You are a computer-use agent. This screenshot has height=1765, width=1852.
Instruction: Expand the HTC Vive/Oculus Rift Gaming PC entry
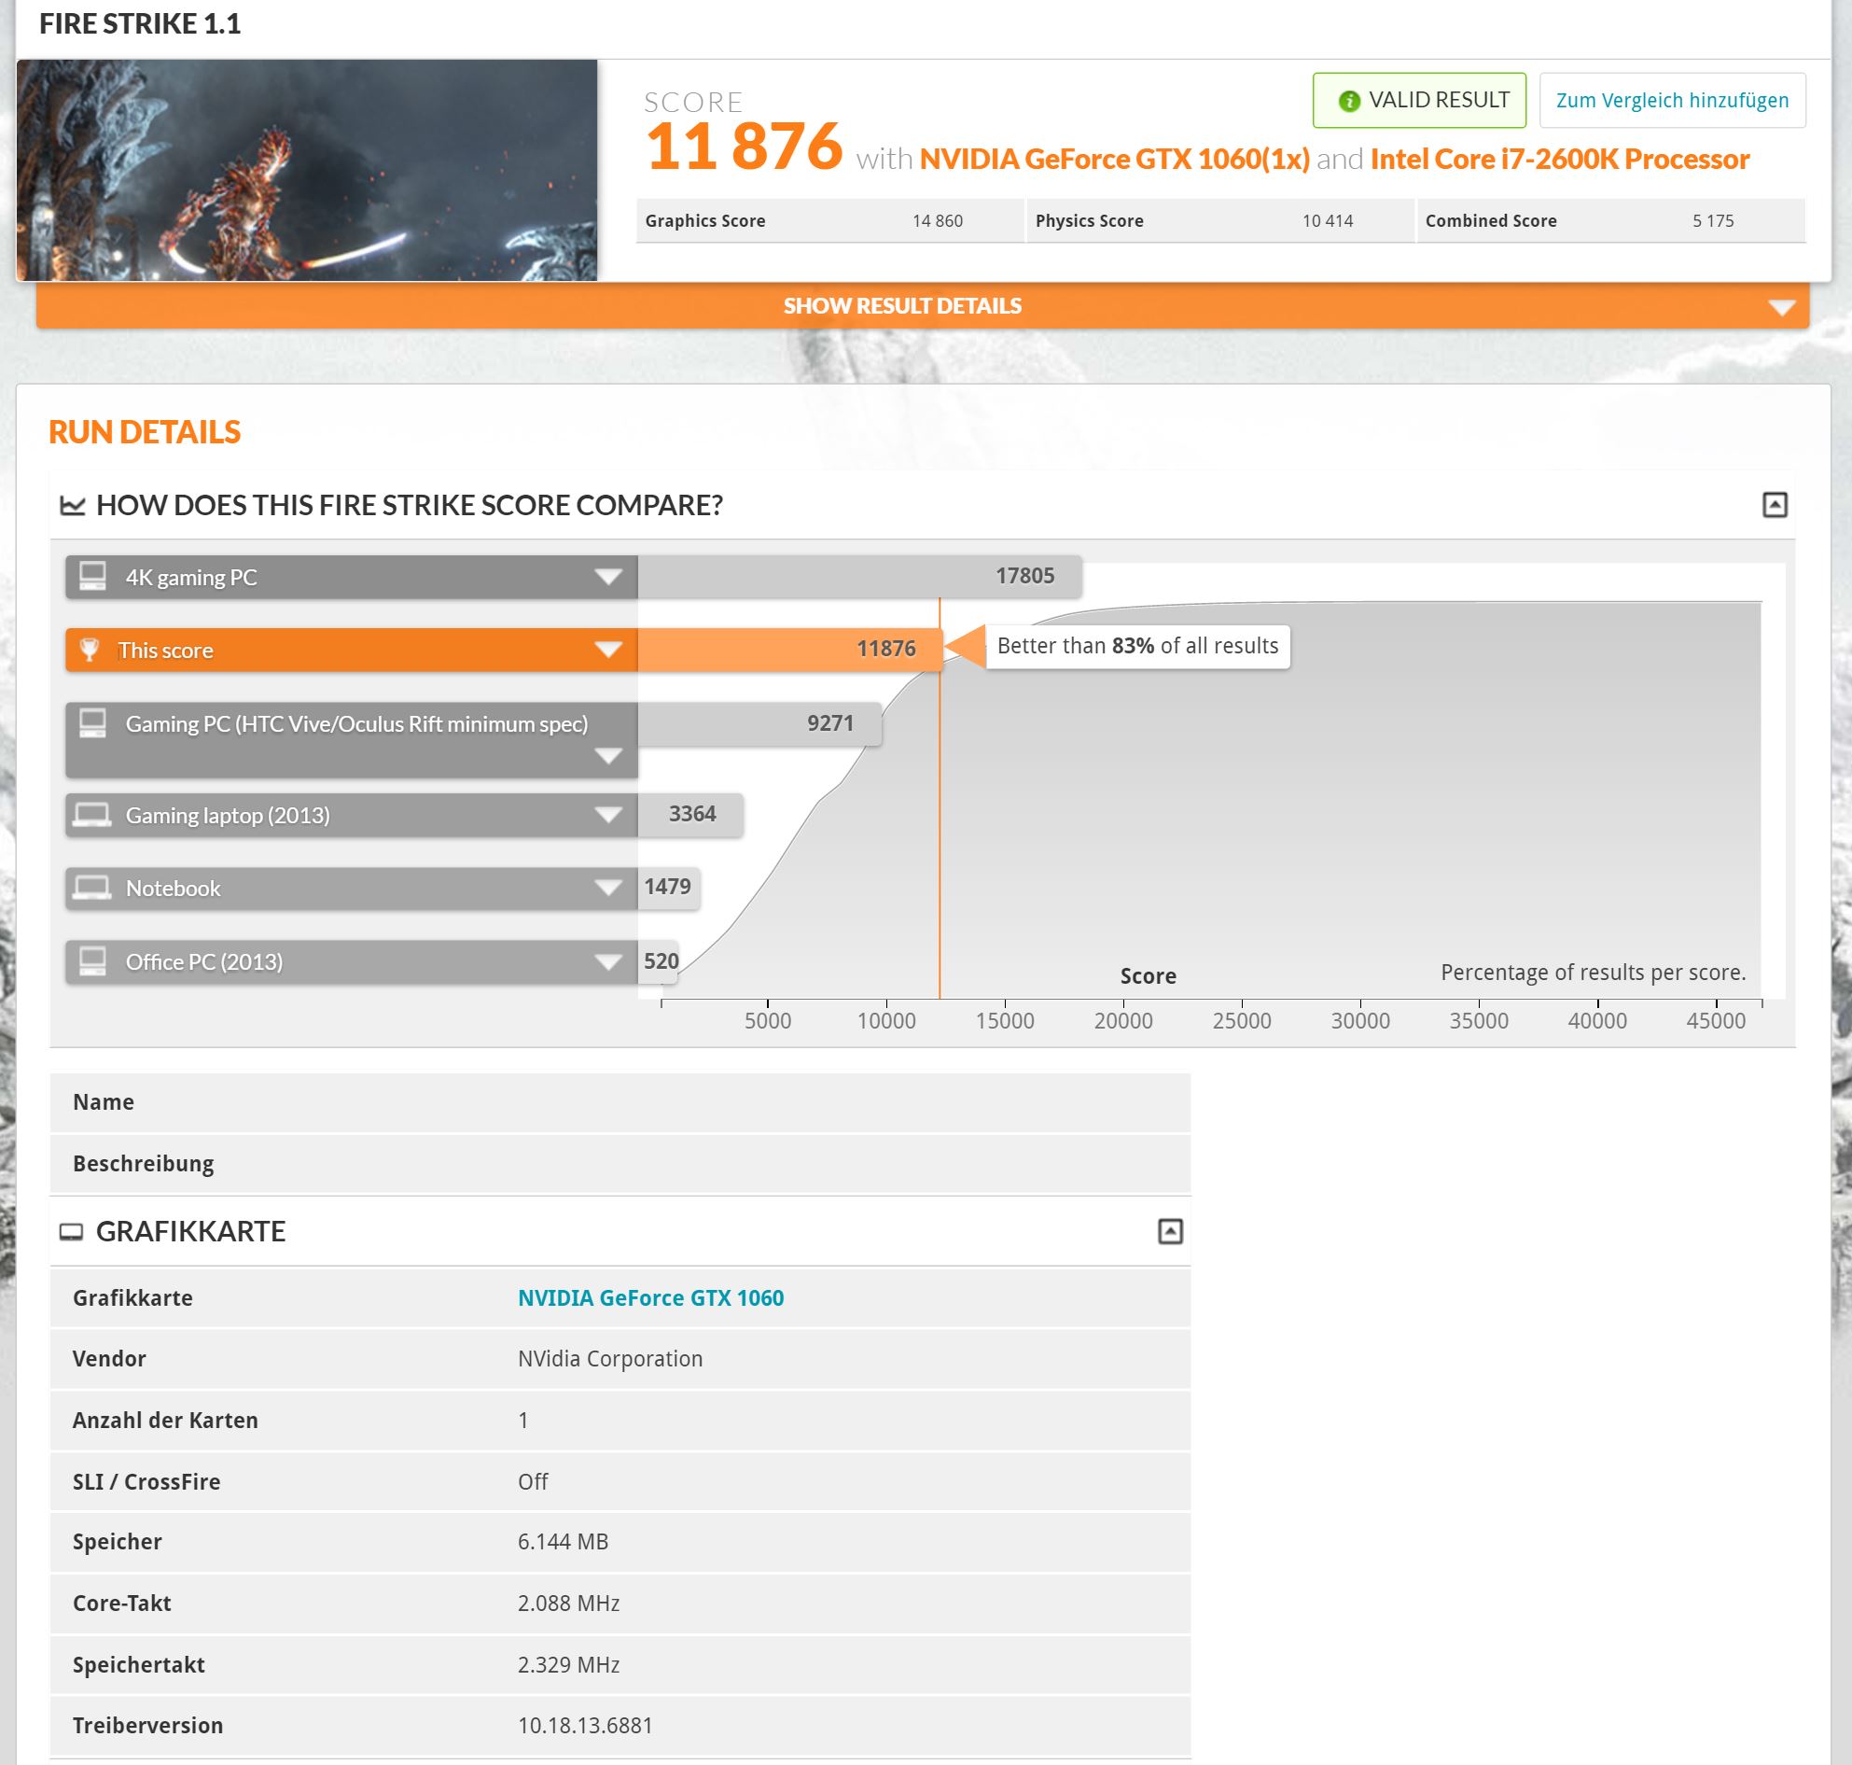coord(607,756)
